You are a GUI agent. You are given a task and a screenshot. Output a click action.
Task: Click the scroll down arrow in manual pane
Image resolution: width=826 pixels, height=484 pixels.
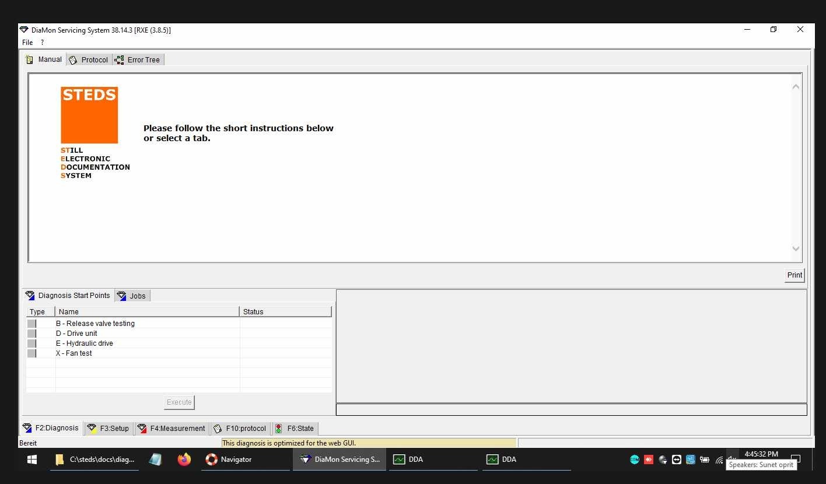tap(796, 248)
